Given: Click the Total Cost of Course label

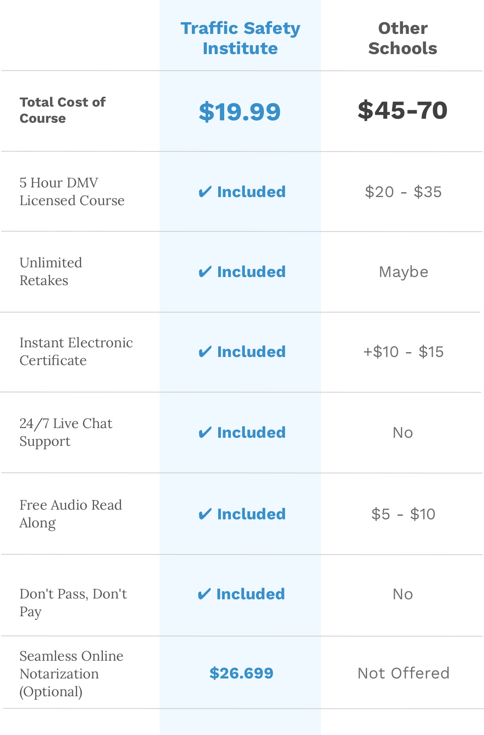Looking at the screenshot, I should pos(63,110).
